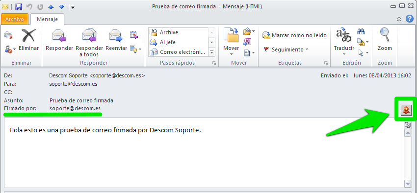Click the Ignore conversation icon
The image size is (417, 193).
(8, 35)
